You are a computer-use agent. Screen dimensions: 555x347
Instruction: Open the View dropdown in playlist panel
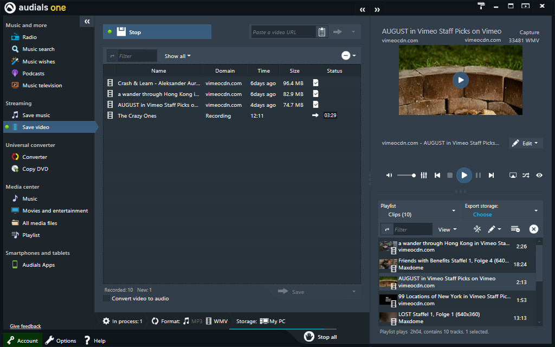click(446, 229)
